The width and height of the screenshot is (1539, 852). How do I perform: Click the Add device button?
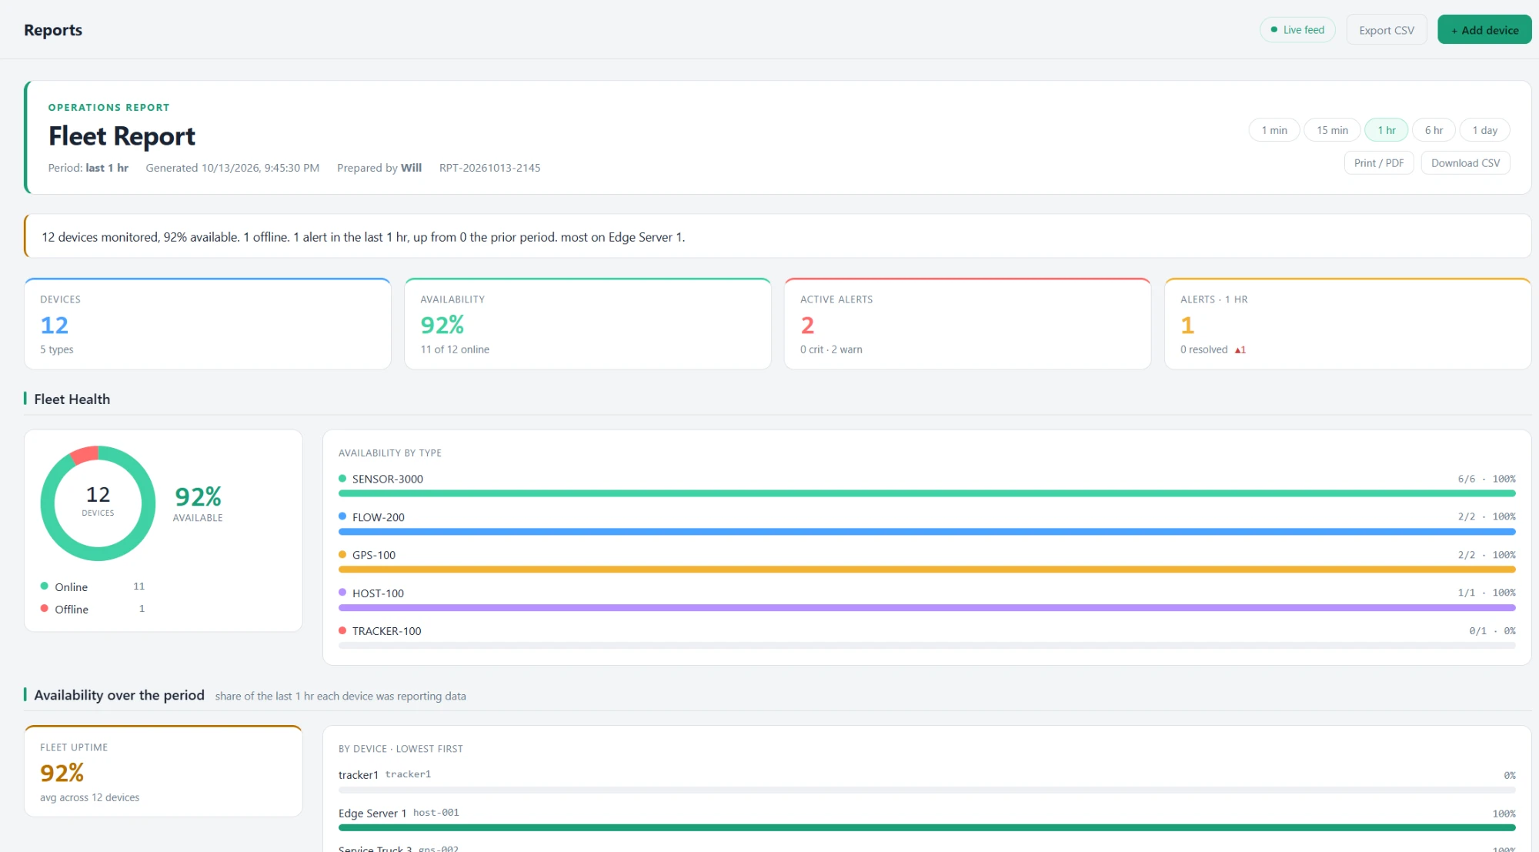click(1484, 30)
